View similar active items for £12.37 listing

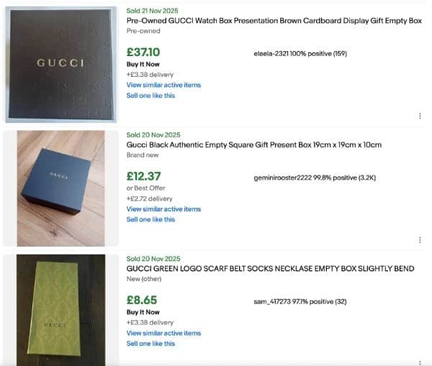point(163,209)
